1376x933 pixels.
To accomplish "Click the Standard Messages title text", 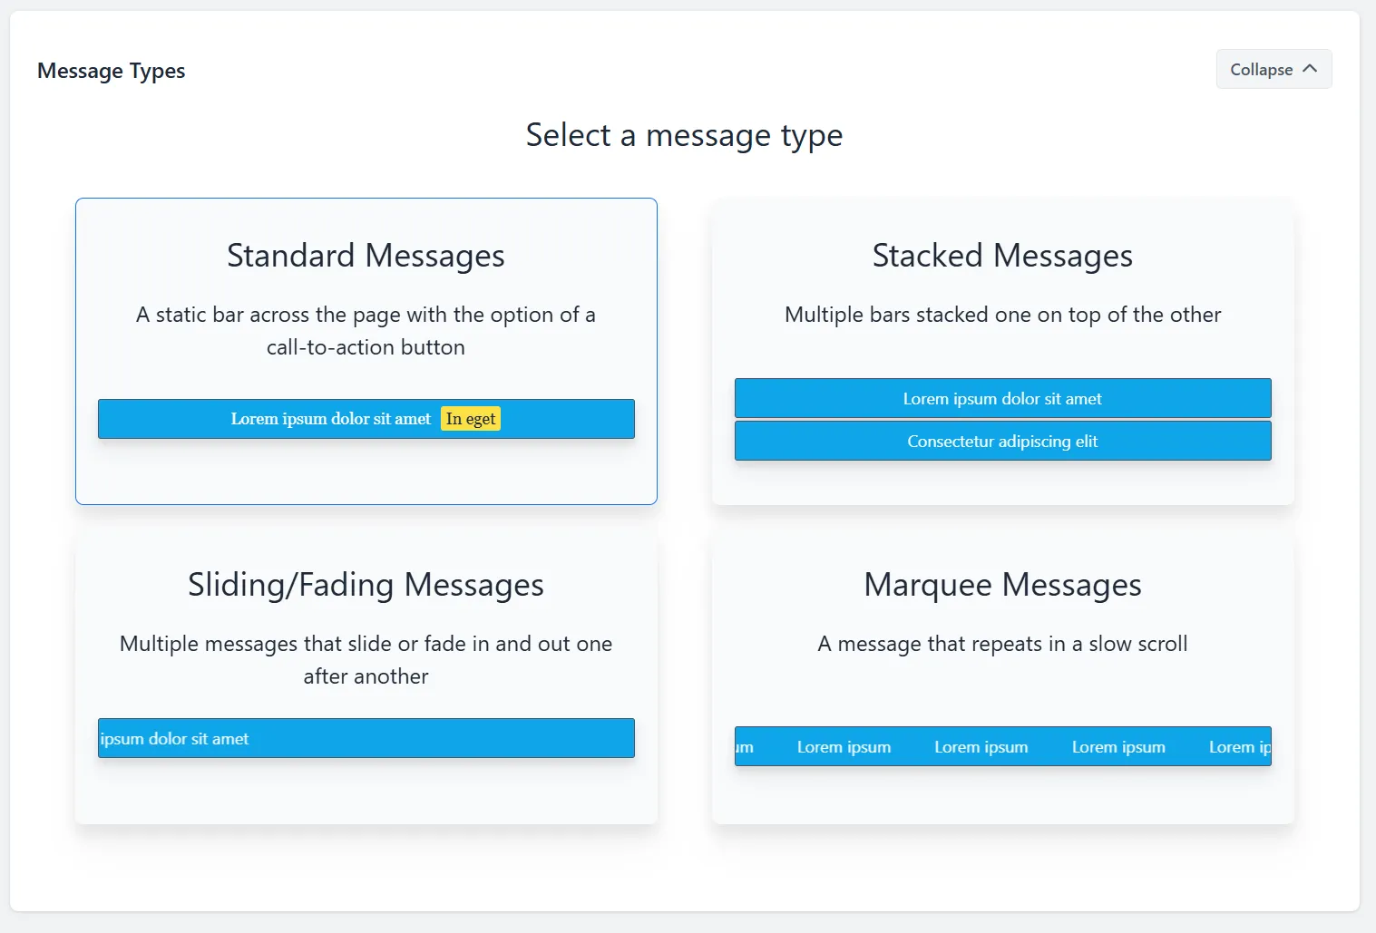I will coord(366,256).
